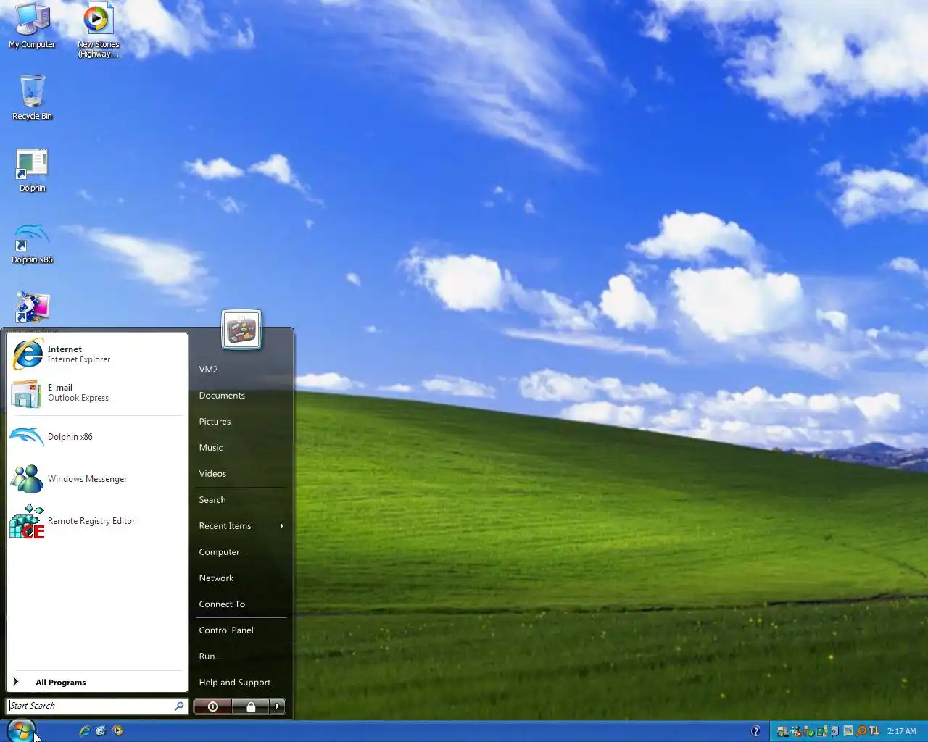Expand Recent Items submenu arrow
This screenshot has width=928, height=742.
pyautogui.click(x=282, y=526)
